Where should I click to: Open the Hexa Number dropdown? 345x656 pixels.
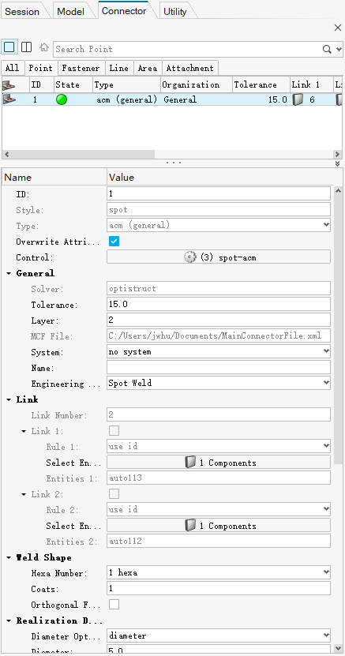pos(219,572)
